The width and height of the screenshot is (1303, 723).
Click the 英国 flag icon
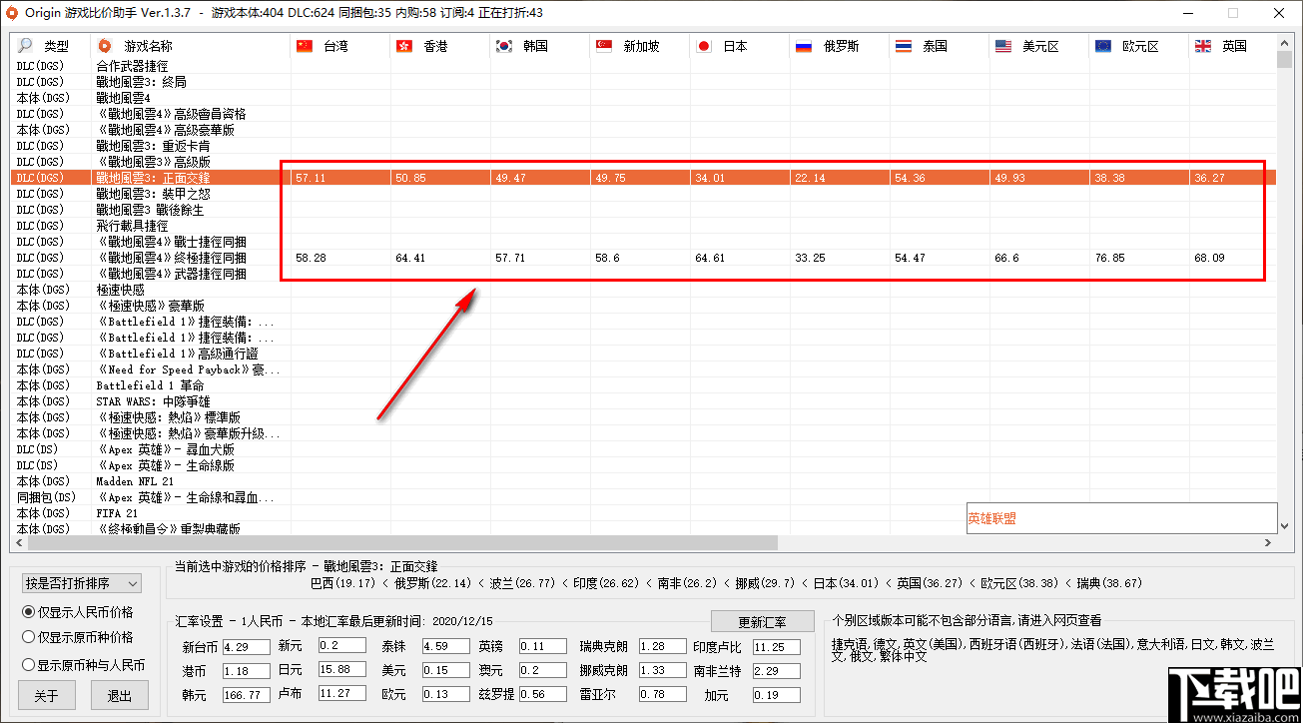coord(1201,45)
